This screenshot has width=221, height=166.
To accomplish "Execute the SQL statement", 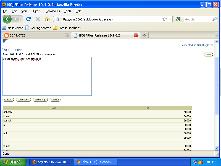I will (8, 100).
